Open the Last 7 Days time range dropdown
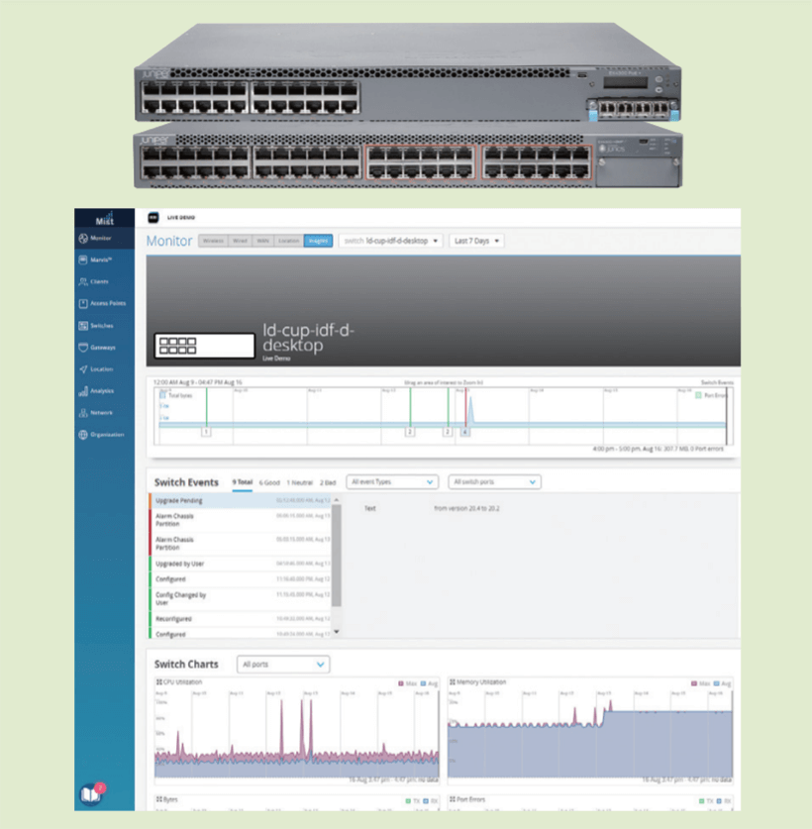The image size is (812, 829). pos(476,241)
